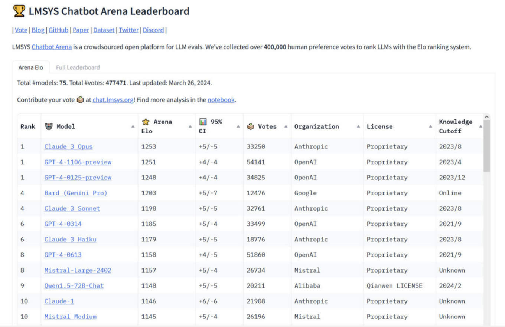Click votes value 12476 cell

(267, 193)
